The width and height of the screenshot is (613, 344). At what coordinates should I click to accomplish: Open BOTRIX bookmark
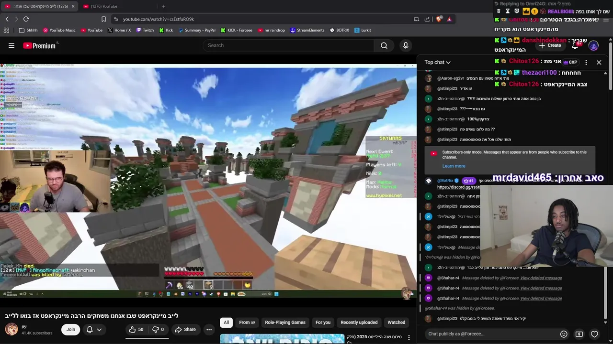point(340,30)
